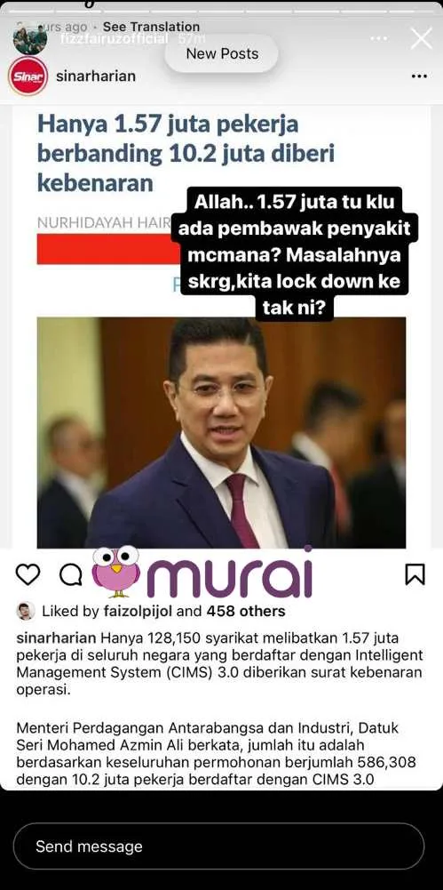Open comments with the speech bubble icon

[x=71, y=575]
